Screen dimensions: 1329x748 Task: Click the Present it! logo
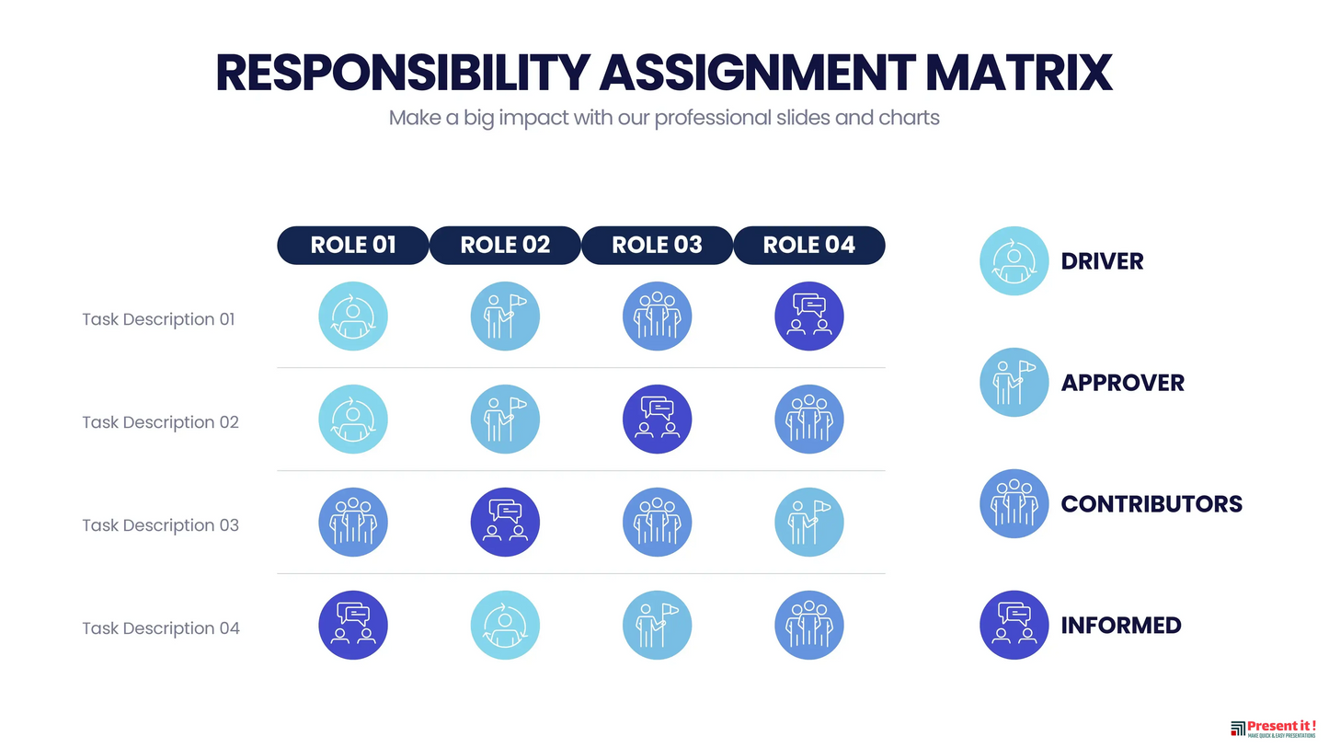coord(1273,729)
